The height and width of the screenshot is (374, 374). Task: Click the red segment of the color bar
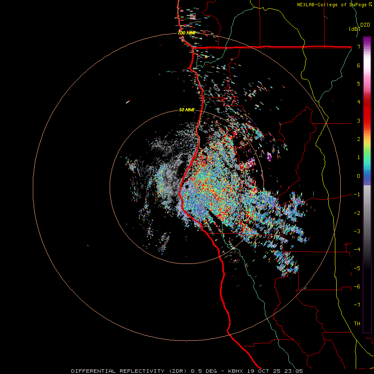point(367,112)
